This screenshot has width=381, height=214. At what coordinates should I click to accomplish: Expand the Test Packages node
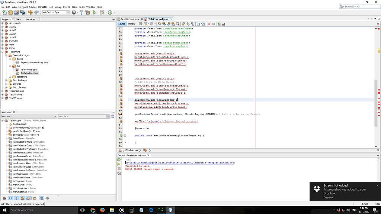click(6, 80)
